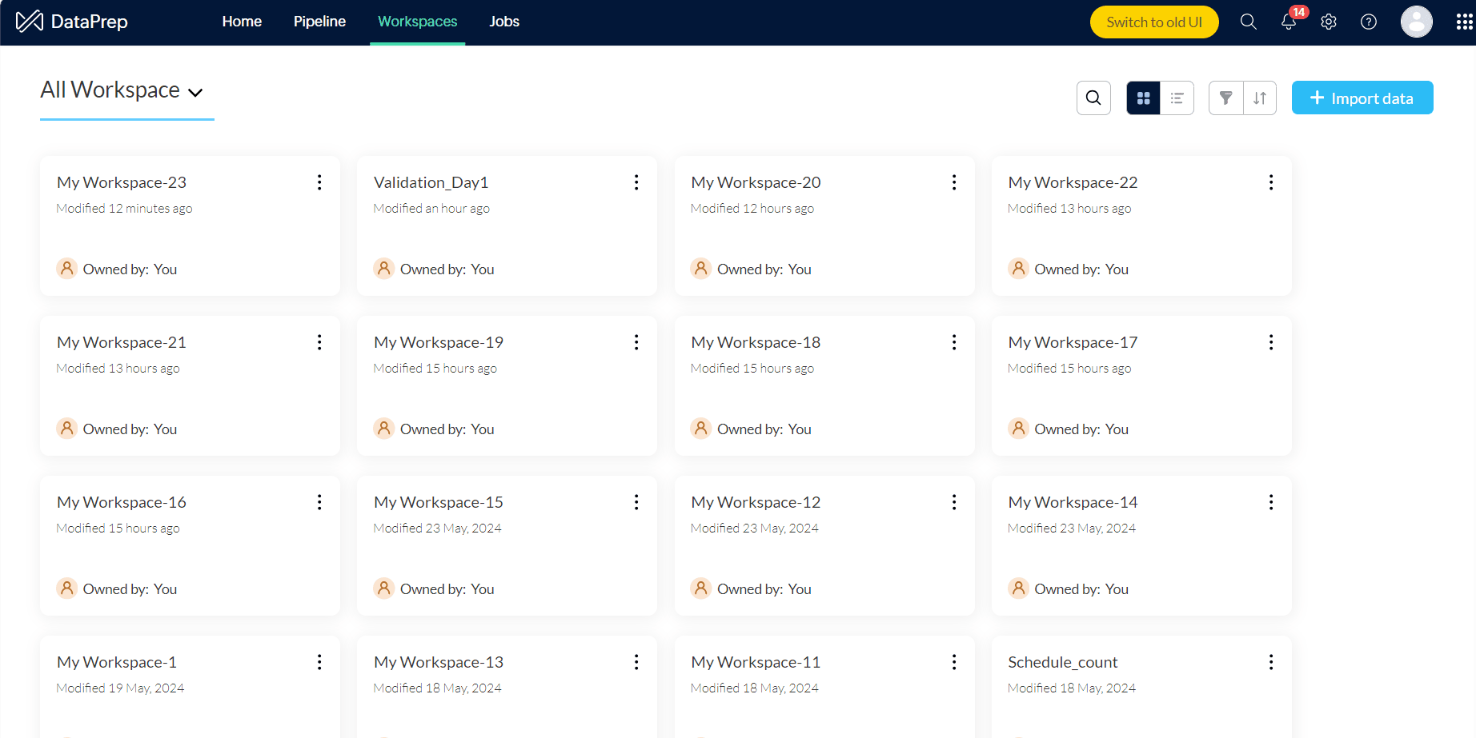1476x738 pixels.
Task: Open the settings gear
Action: tap(1329, 22)
